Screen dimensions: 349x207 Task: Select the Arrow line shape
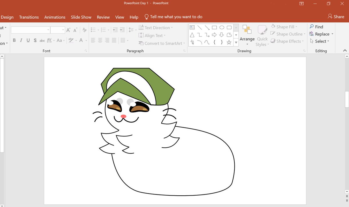pos(207,28)
